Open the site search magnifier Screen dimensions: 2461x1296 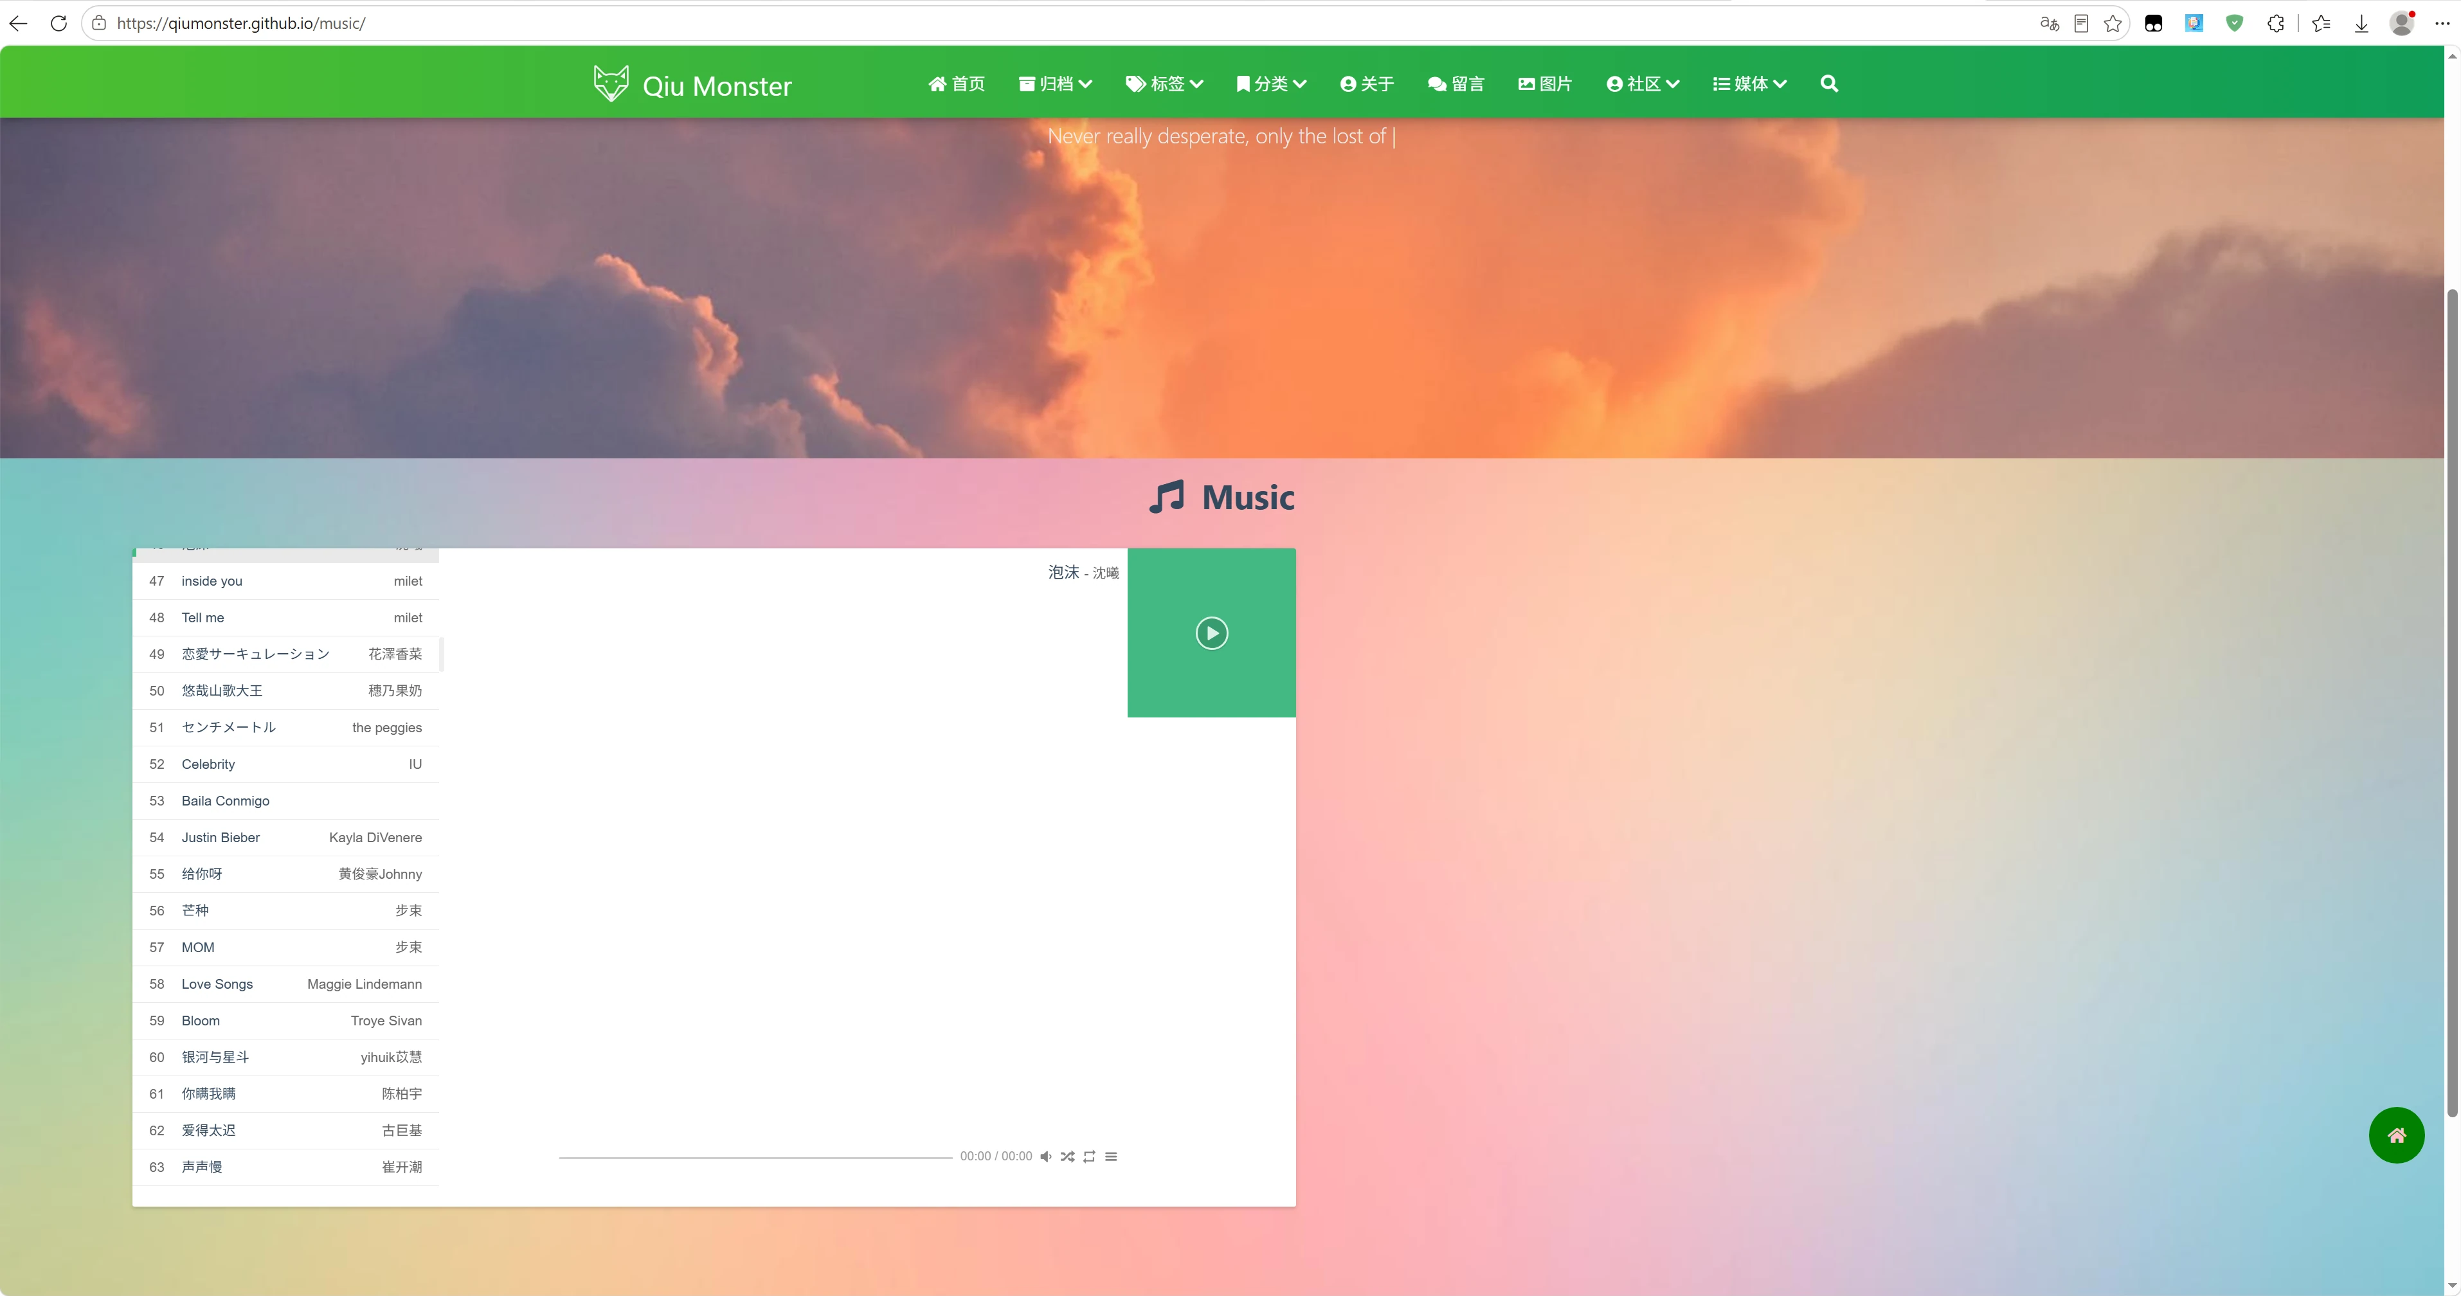1828,83
